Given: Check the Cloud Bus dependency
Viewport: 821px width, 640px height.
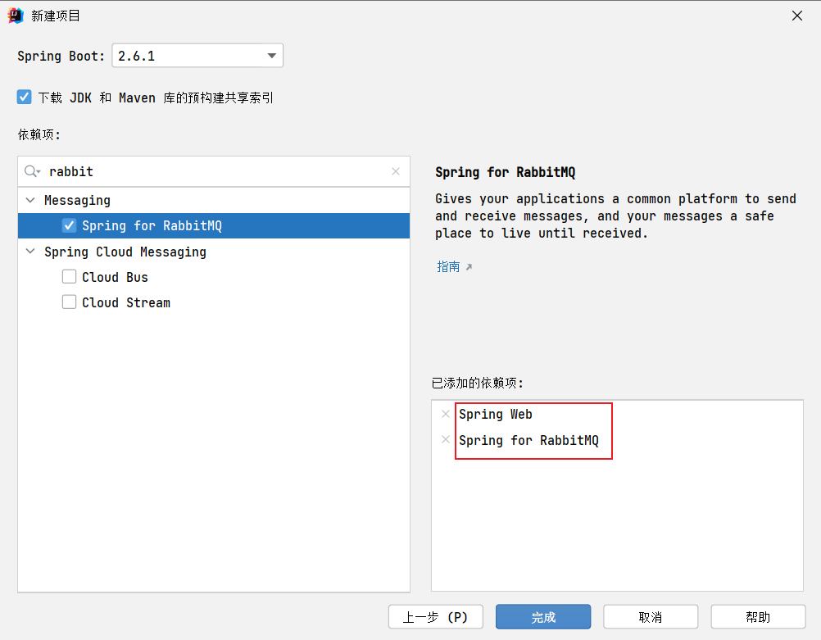Looking at the screenshot, I should (x=69, y=276).
